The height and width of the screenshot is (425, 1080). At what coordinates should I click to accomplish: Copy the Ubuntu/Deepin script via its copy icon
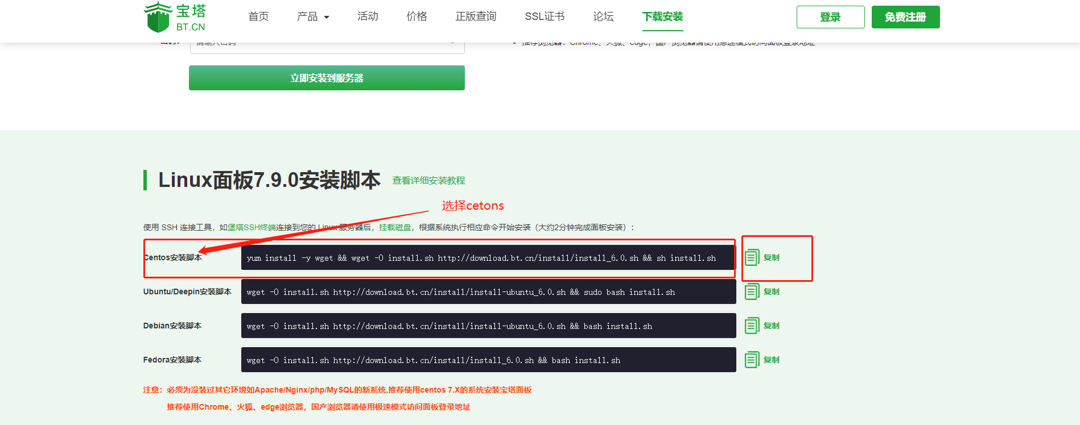(752, 291)
